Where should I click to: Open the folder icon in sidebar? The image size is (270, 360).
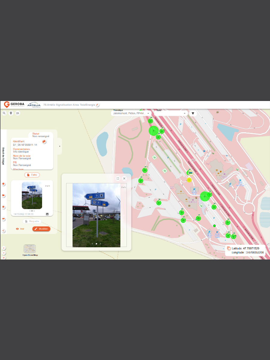(4, 195)
